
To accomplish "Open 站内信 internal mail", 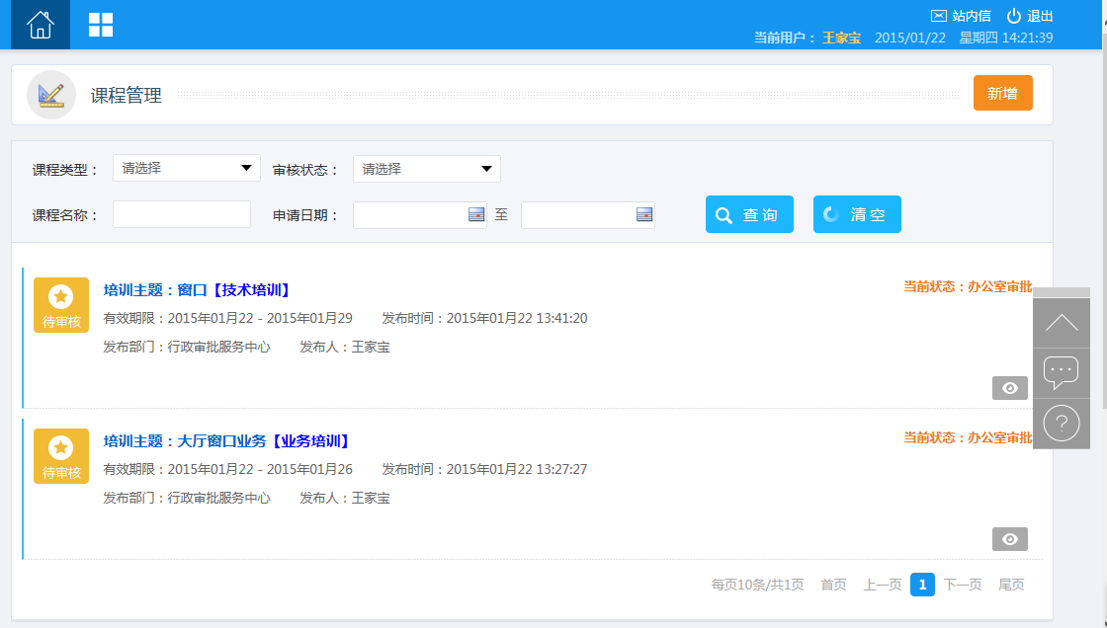I will (961, 16).
